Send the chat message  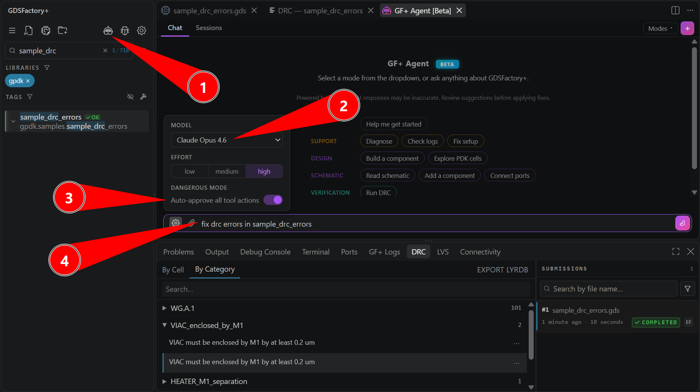(x=682, y=223)
